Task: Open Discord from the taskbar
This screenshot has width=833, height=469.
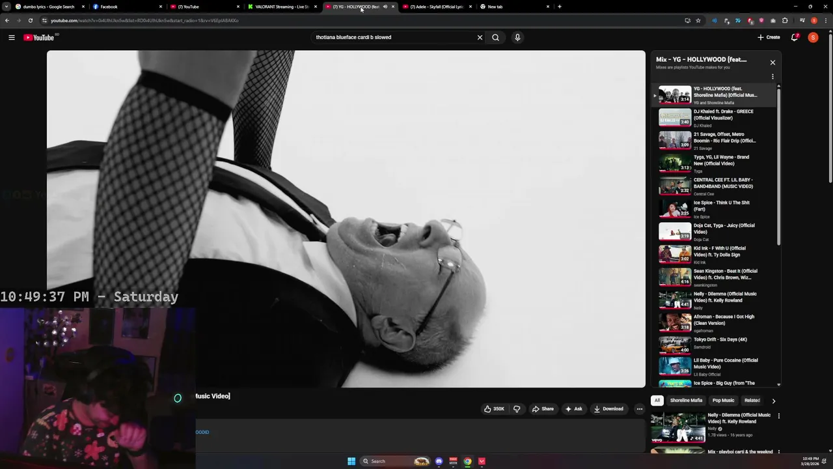Action: [x=439, y=461]
